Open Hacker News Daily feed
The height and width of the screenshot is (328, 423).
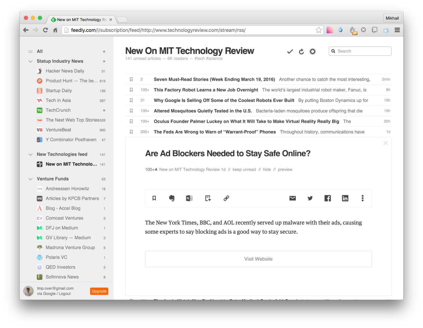tap(65, 71)
